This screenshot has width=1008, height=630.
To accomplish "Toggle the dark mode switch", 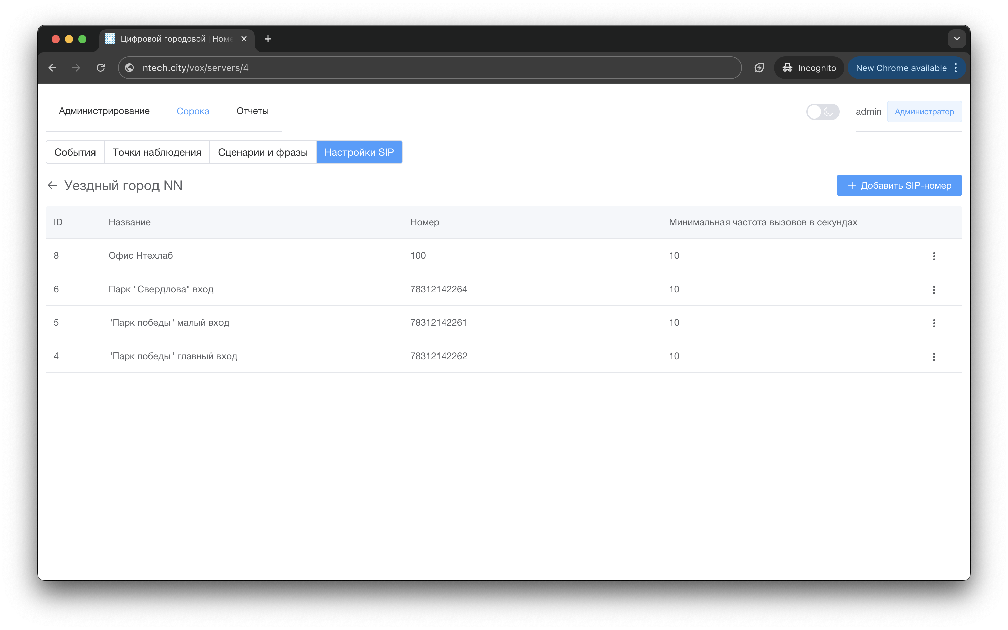I will click(822, 112).
